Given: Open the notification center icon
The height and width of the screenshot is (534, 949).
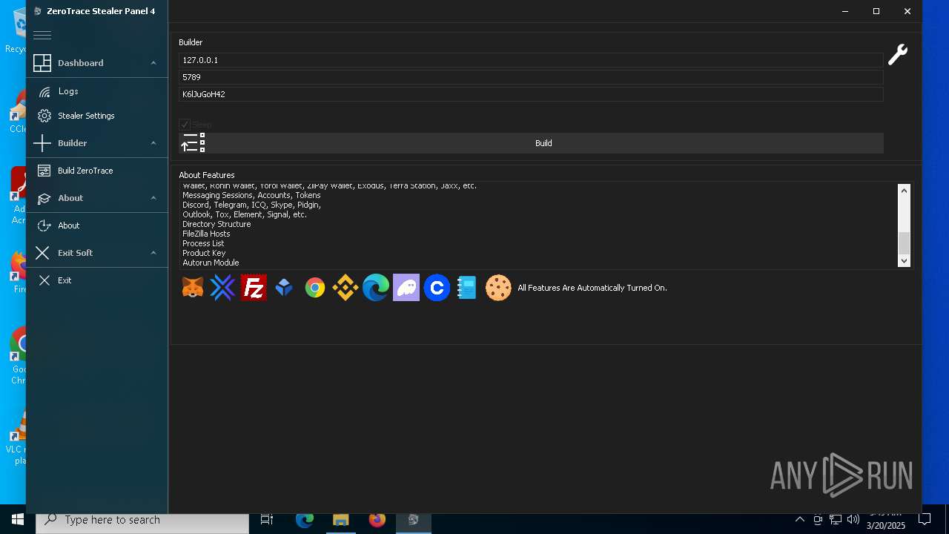Looking at the screenshot, I should click(x=925, y=520).
